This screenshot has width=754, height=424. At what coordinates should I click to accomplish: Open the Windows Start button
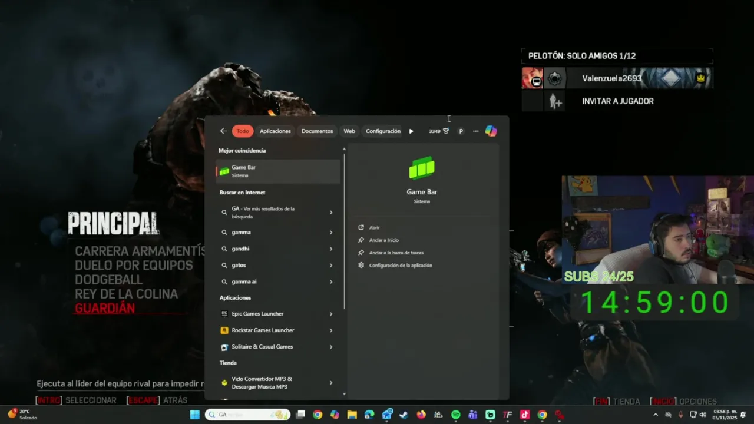pos(194,415)
